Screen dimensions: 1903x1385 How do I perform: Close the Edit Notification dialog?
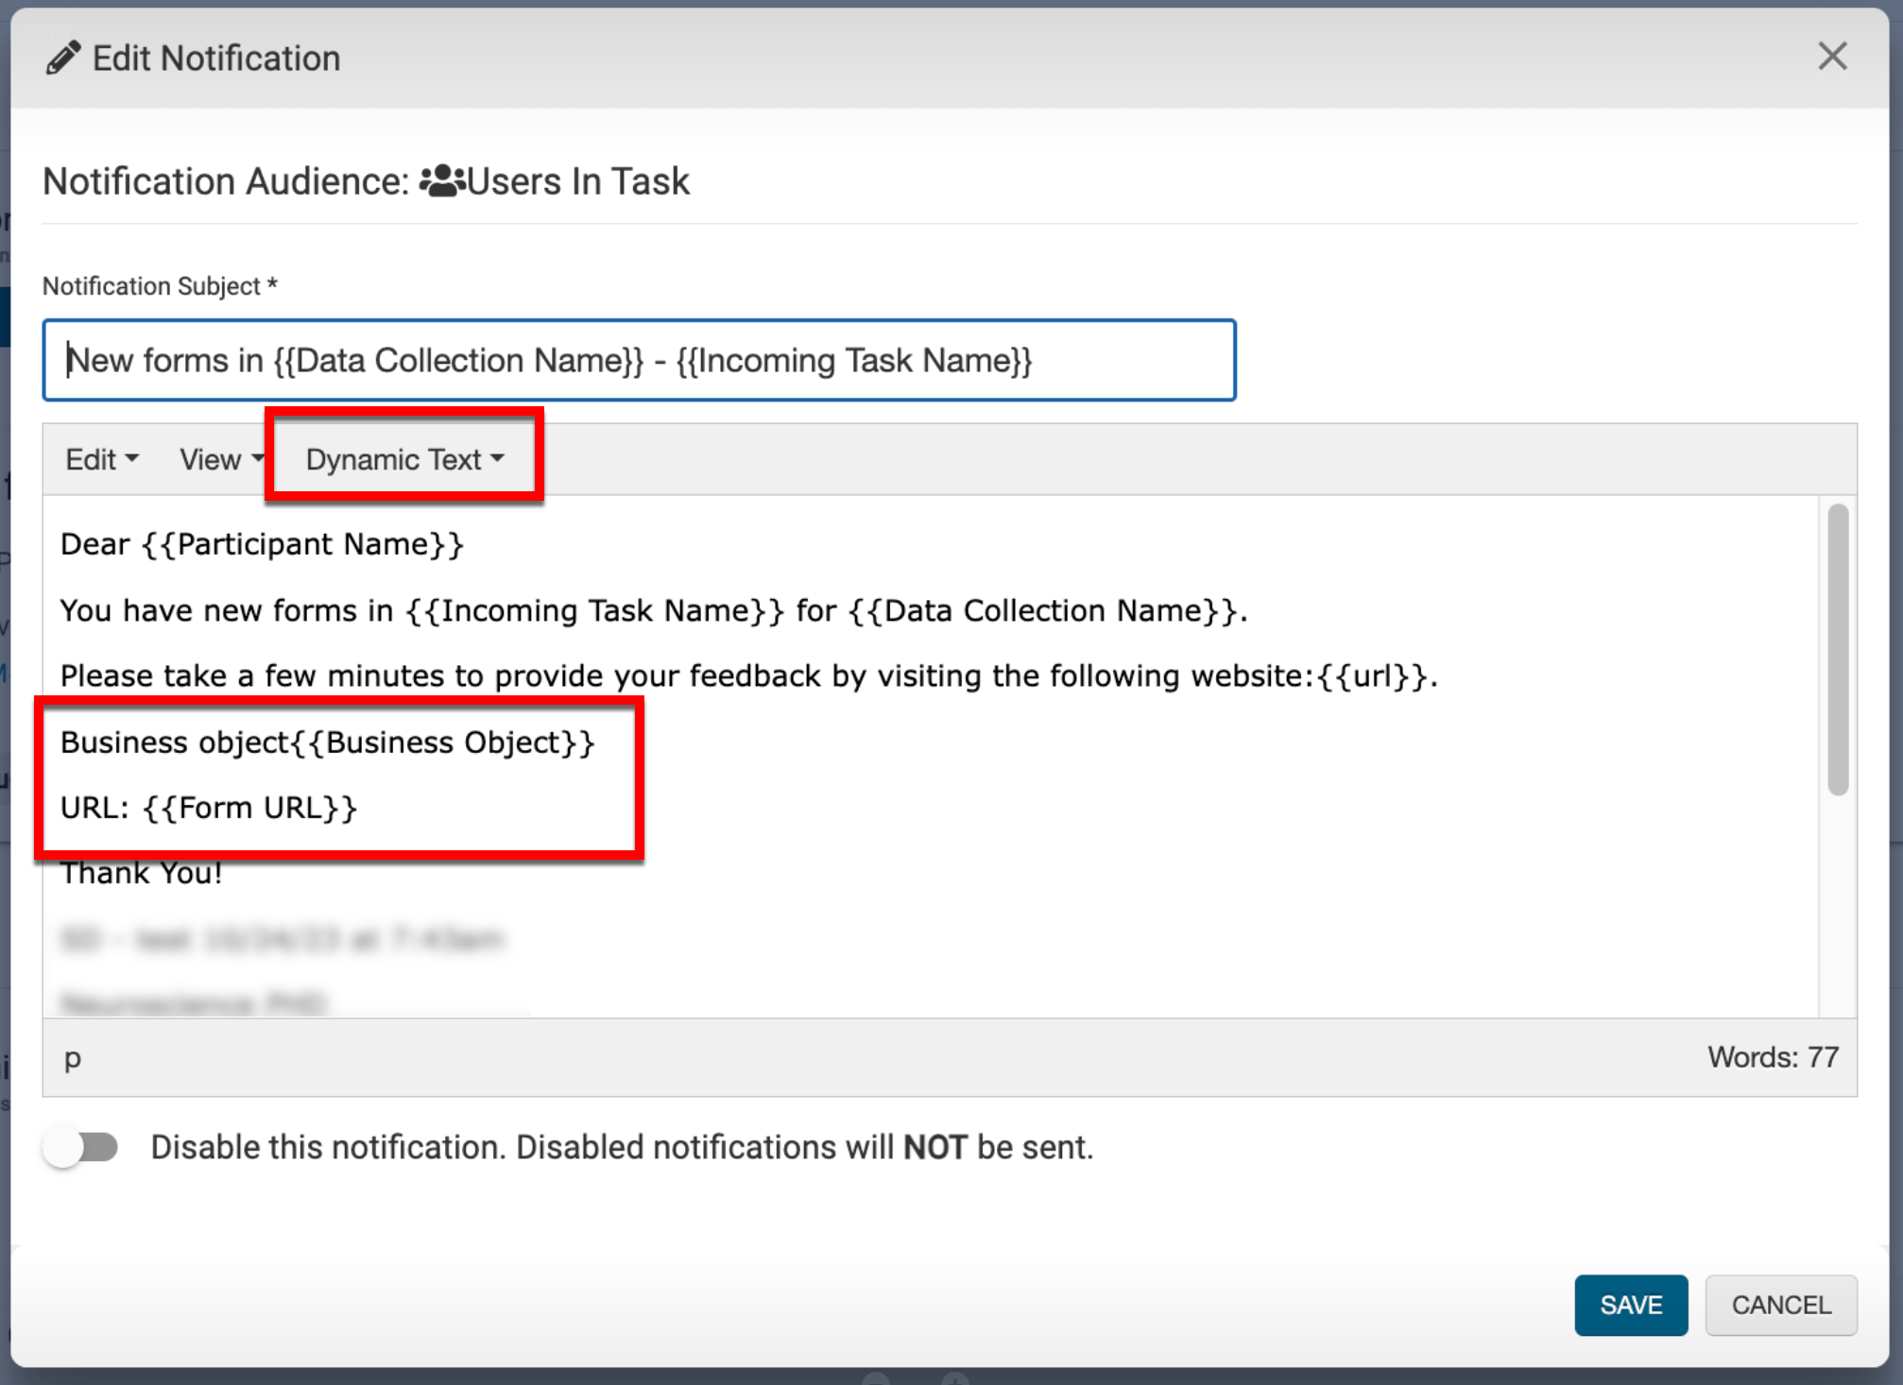1831,57
